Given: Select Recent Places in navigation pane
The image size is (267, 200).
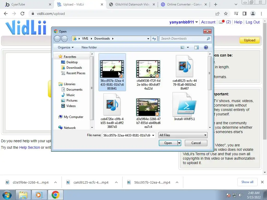Looking at the screenshot, I should (x=76, y=73).
